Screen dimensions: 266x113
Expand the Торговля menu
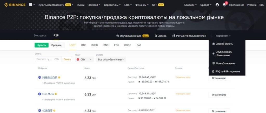click(94, 5)
